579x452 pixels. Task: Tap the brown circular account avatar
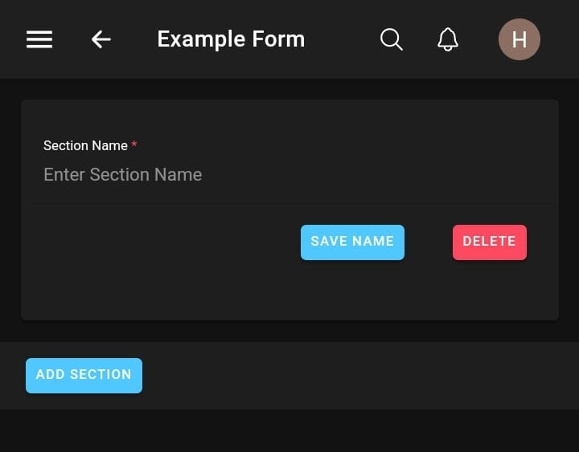tap(519, 39)
